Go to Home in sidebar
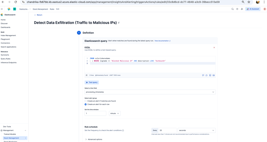Viewport: 267px width, 142px height. [3, 20]
